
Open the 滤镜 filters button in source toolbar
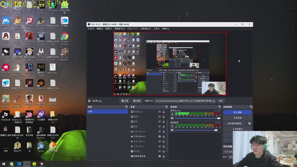click(137, 101)
